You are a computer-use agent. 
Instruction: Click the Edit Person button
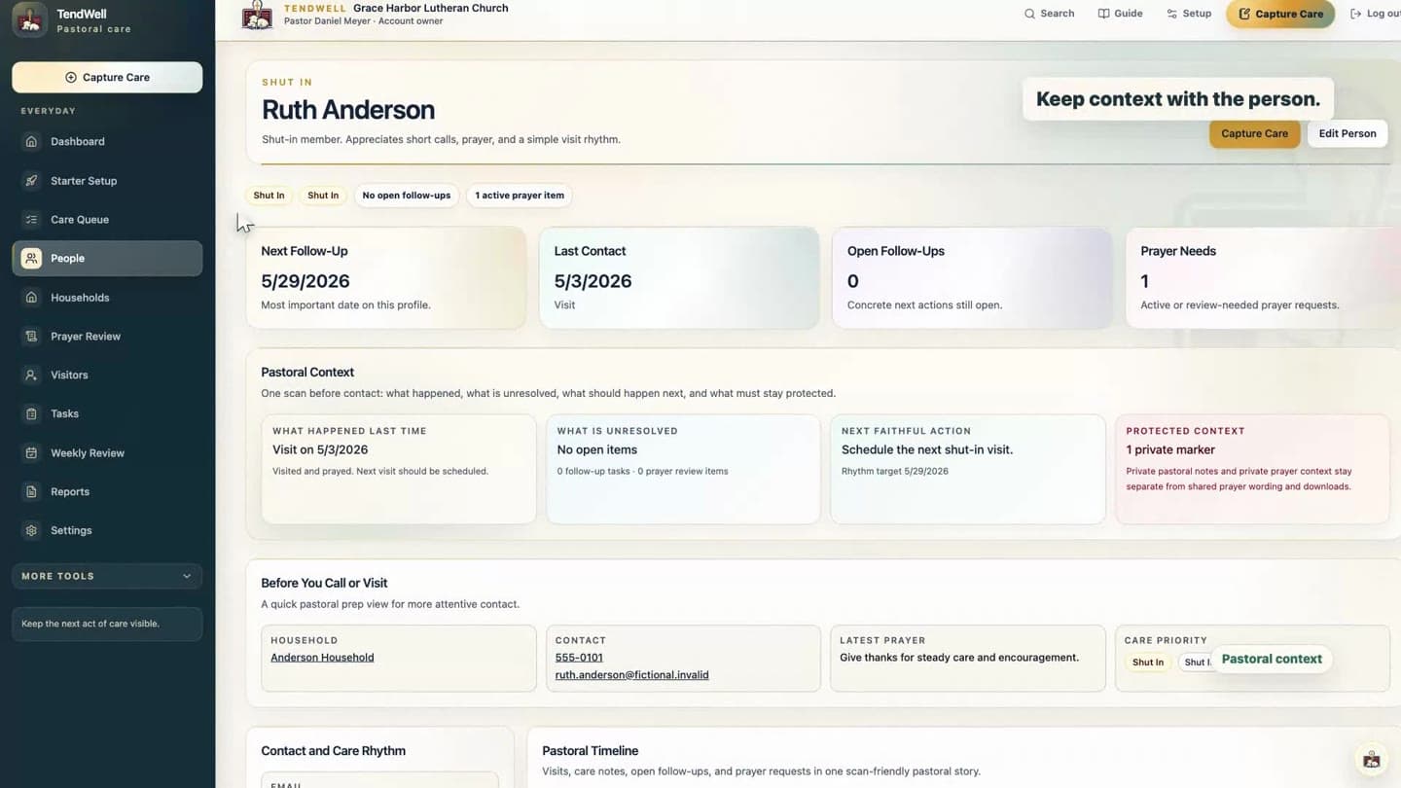click(x=1347, y=133)
